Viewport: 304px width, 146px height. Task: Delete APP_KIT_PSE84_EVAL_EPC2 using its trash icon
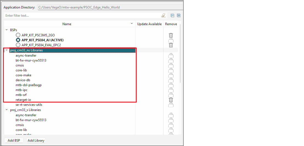pos(171,45)
